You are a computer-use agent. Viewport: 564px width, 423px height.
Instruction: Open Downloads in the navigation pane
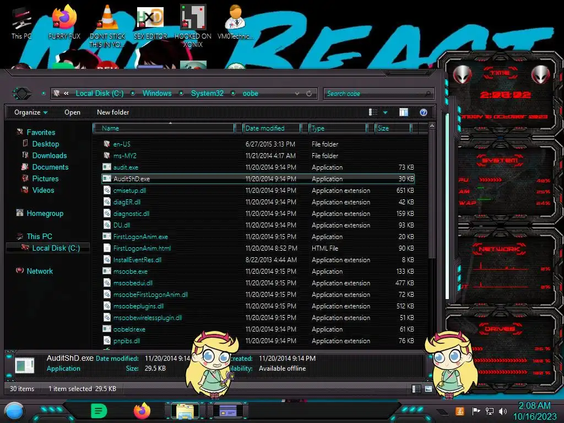tap(49, 155)
